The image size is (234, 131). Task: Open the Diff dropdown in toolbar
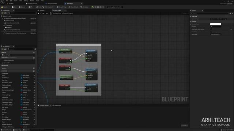[x=30, y=7]
